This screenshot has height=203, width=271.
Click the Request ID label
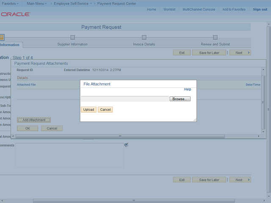click(x=25, y=70)
